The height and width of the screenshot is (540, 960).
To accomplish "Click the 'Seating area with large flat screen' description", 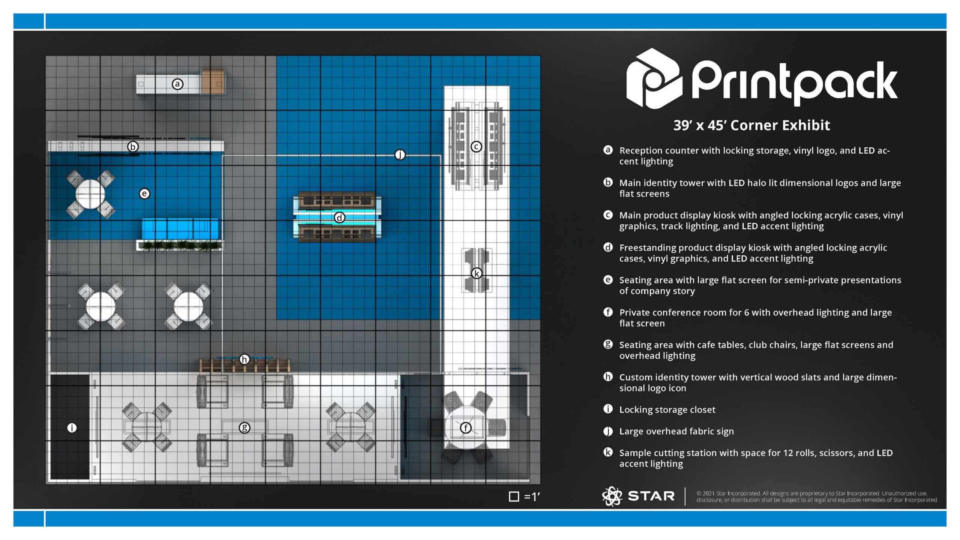I will pyautogui.click(x=760, y=285).
